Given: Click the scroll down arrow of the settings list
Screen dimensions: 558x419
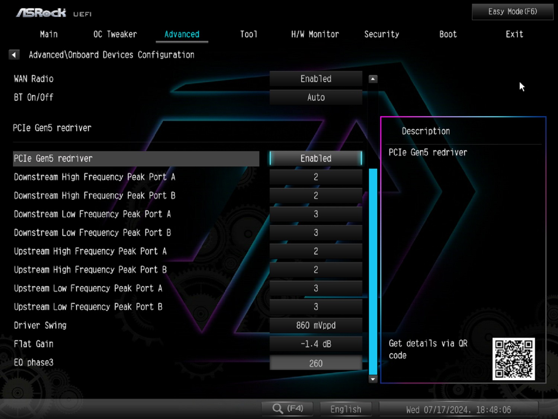Looking at the screenshot, I should tap(373, 379).
